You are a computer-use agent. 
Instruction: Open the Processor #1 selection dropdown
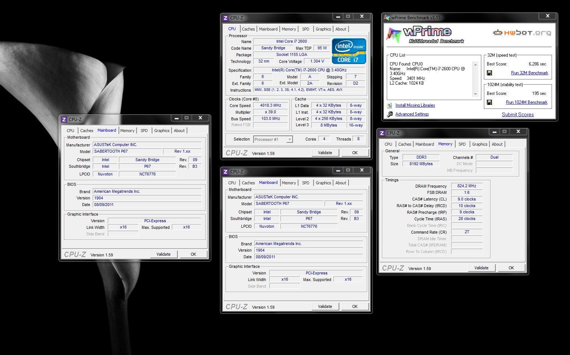273,139
